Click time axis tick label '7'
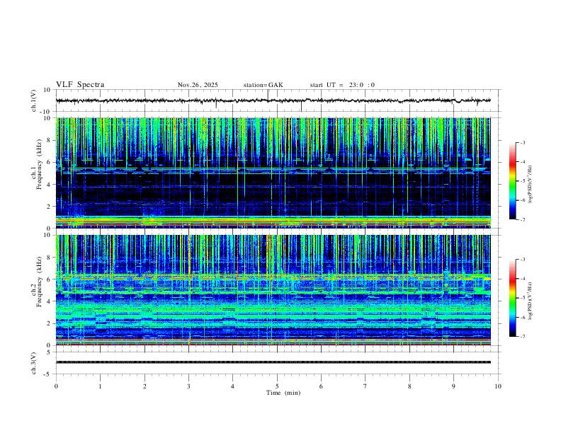 coord(365,386)
